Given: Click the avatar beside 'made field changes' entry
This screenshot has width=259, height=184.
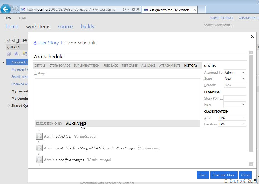Looking at the screenshot, I should tap(39, 160).
